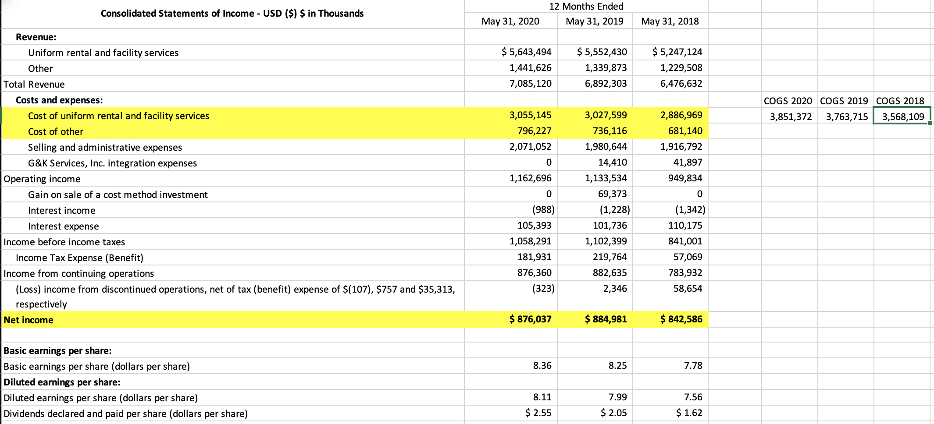Select the 'Interest income' row label
This screenshot has width=934, height=424.
(61, 210)
